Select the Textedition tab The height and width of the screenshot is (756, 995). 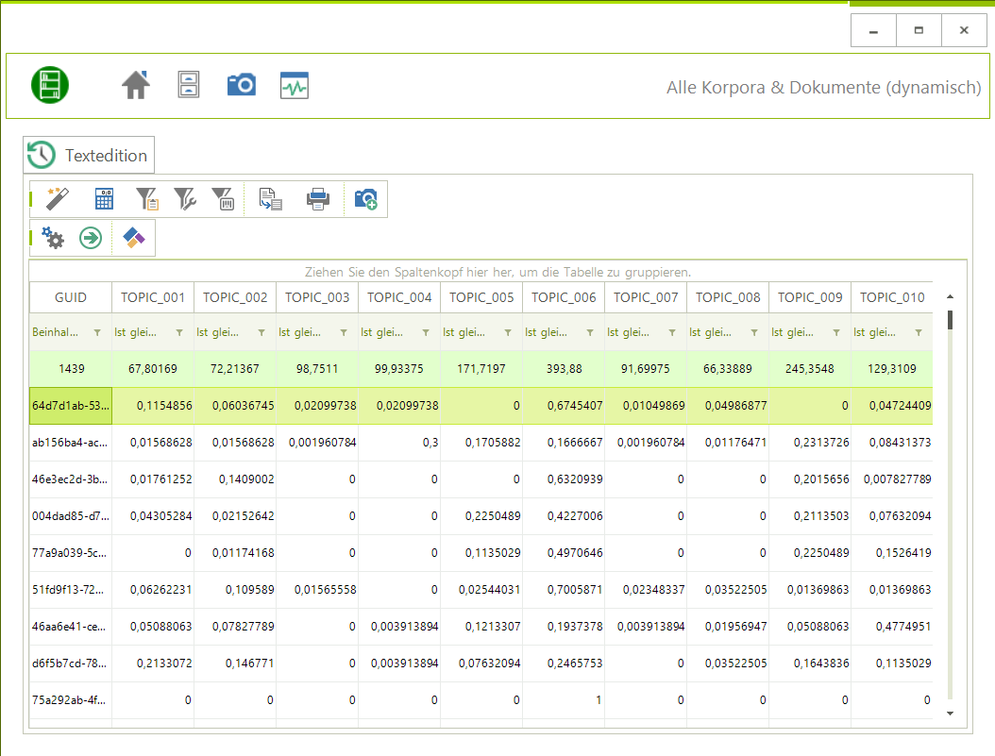pos(89,155)
